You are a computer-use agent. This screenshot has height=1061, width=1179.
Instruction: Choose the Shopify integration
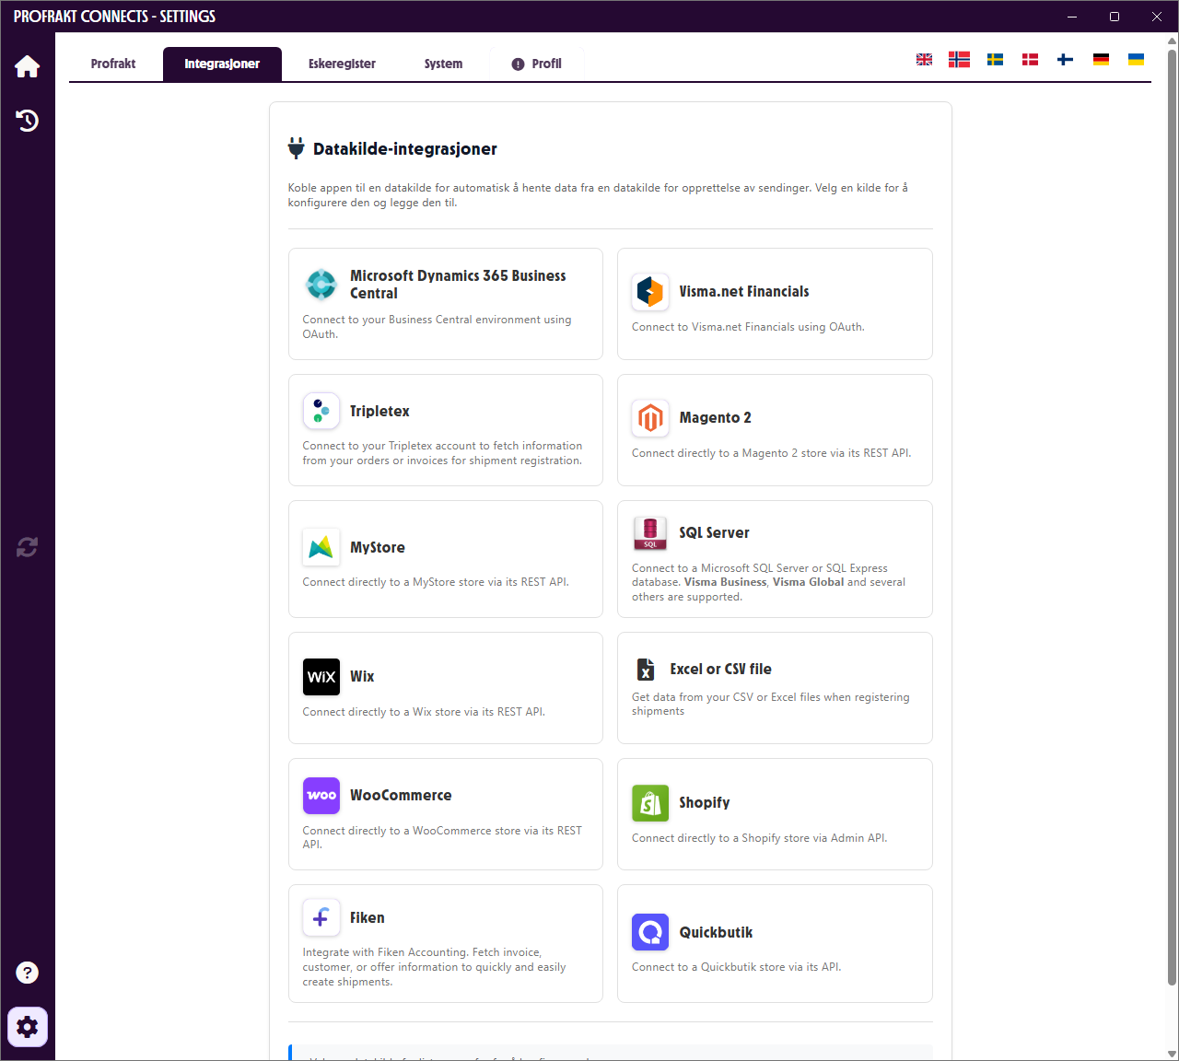click(775, 814)
